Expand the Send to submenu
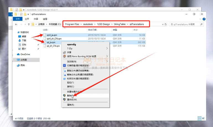The image size is (213, 127). click(x=107, y=62)
